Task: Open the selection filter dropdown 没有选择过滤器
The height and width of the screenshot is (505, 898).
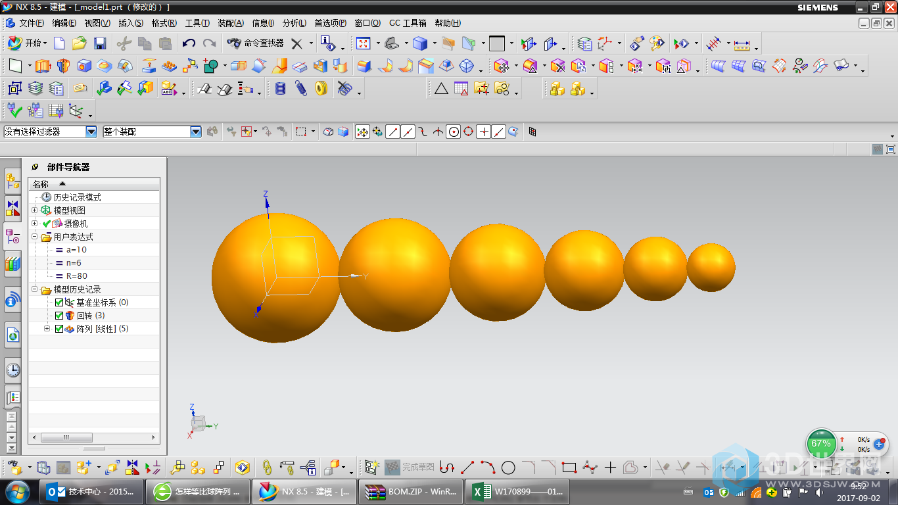Action: tap(91, 132)
